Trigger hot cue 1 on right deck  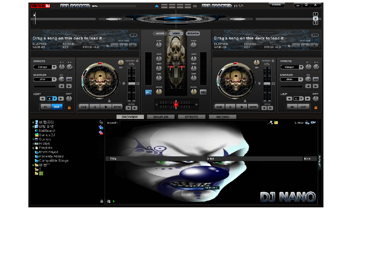tap(296, 46)
